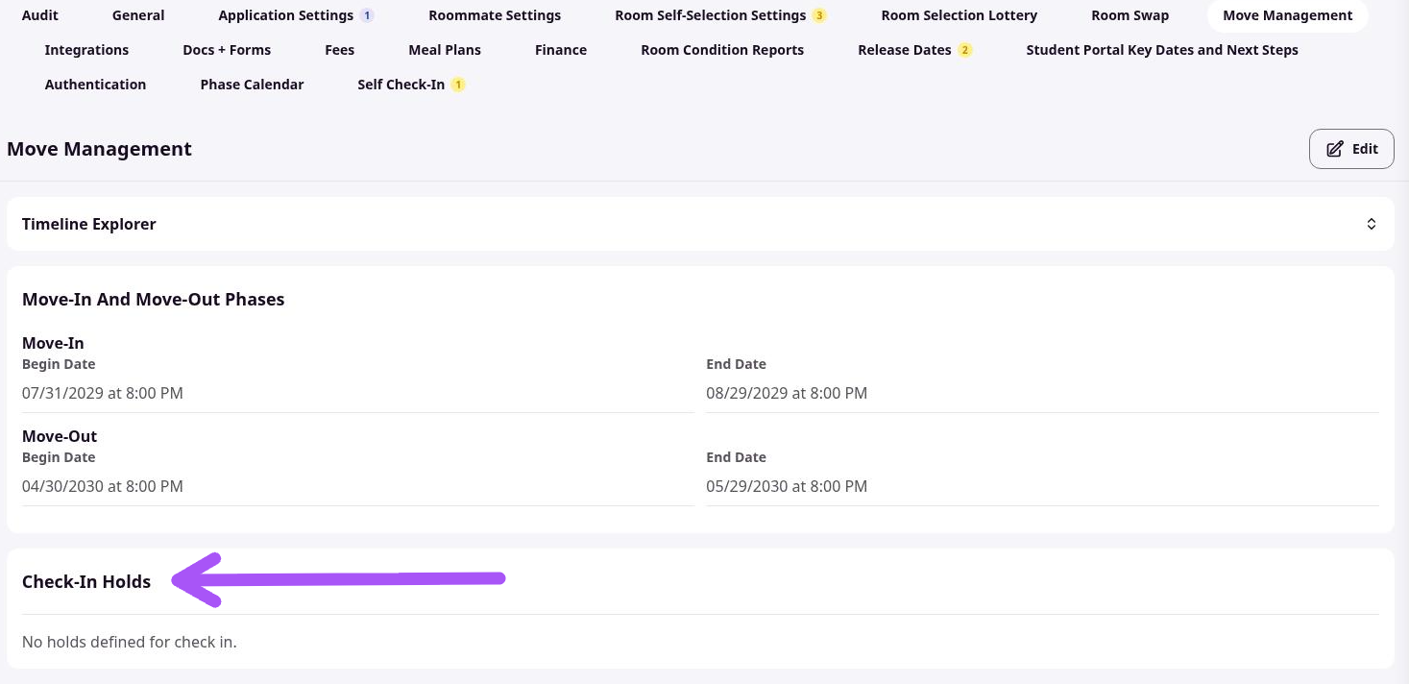Open the Meal Plans tab
The width and height of the screenshot is (1409, 684).
(445, 50)
